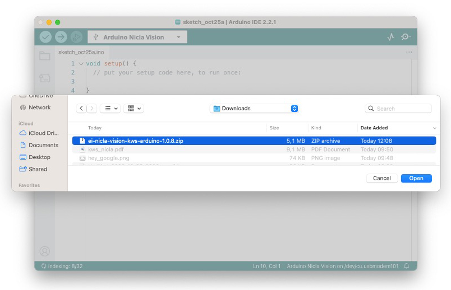Expand the list view options dropdown
Viewport: 451px width, 290px height.
click(x=110, y=109)
